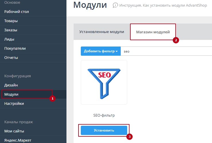Open the Покупатели section
Viewport: 212px width, 143px height.
click(x=15, y=49)
